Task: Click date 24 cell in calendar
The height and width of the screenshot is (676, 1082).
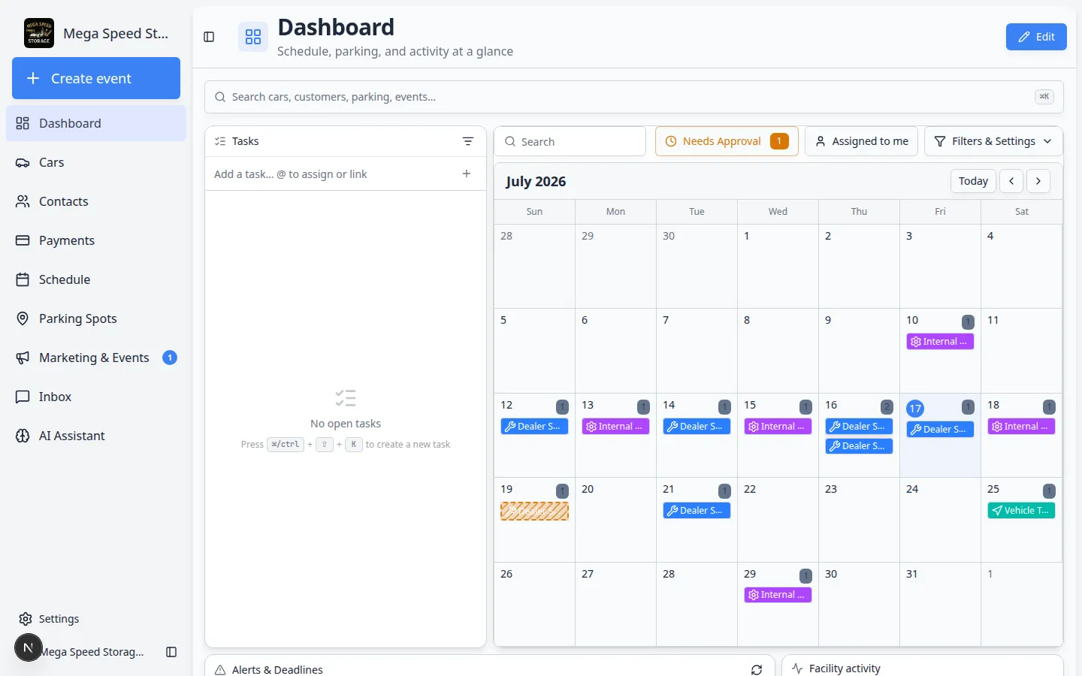Action: click(940, 520)
